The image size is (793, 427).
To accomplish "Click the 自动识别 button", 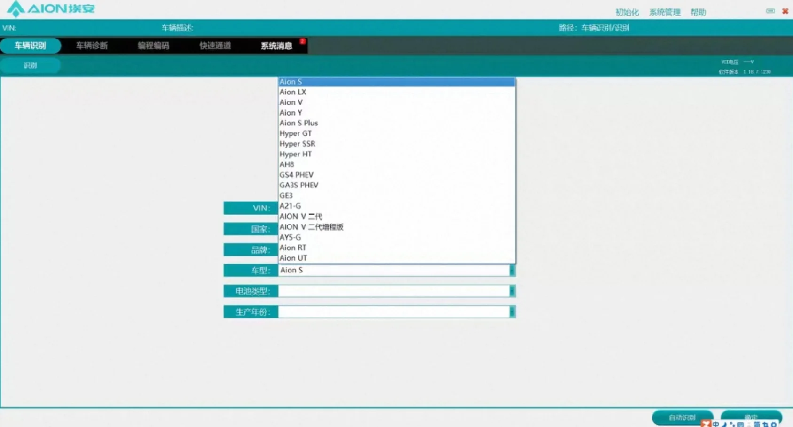I will pyautogui.click(x=682, y=418).
